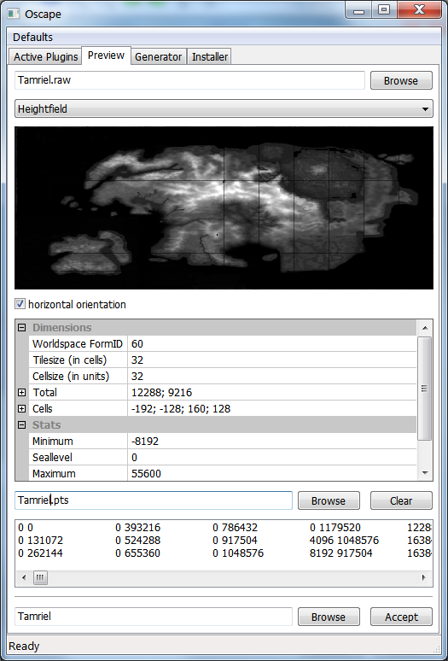The height and width of the screenshot is (661, 448).
Task: Click the Total value 12288; 9216
Action: pos(272,393)
